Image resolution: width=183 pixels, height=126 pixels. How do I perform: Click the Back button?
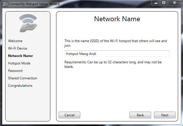tap(140, 115)
